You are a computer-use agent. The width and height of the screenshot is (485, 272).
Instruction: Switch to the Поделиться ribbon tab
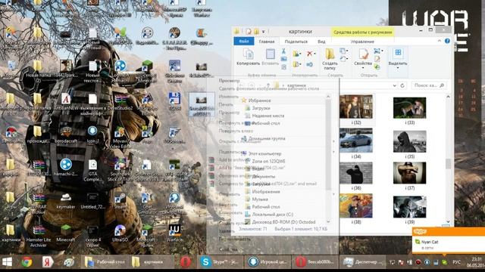tap(296, 42)
